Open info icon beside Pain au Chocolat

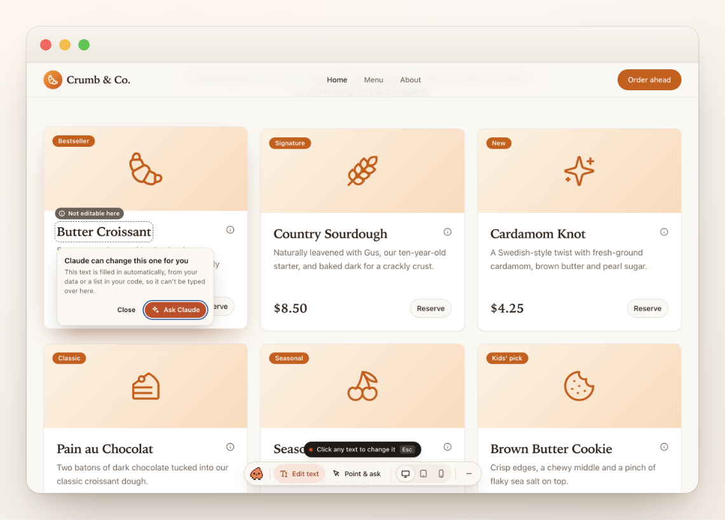(x=230, y=447)
